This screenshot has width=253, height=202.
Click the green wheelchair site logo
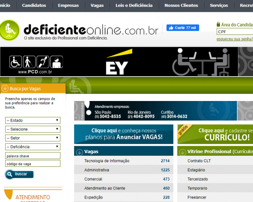(10, 30)
